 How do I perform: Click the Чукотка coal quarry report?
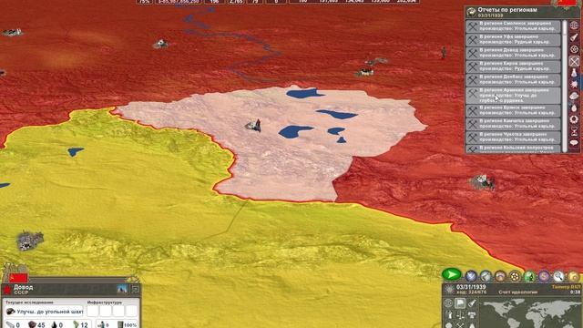513,138
